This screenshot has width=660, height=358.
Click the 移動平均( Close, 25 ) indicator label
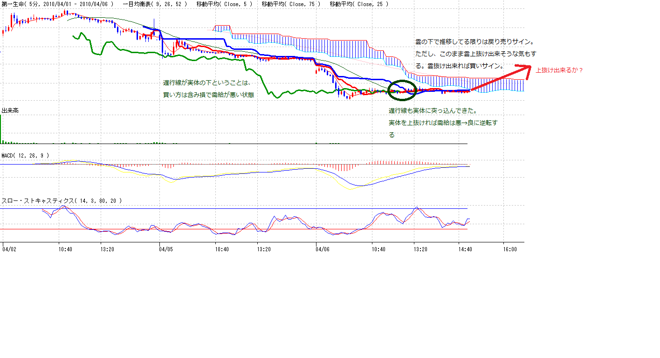click(358, 4)
